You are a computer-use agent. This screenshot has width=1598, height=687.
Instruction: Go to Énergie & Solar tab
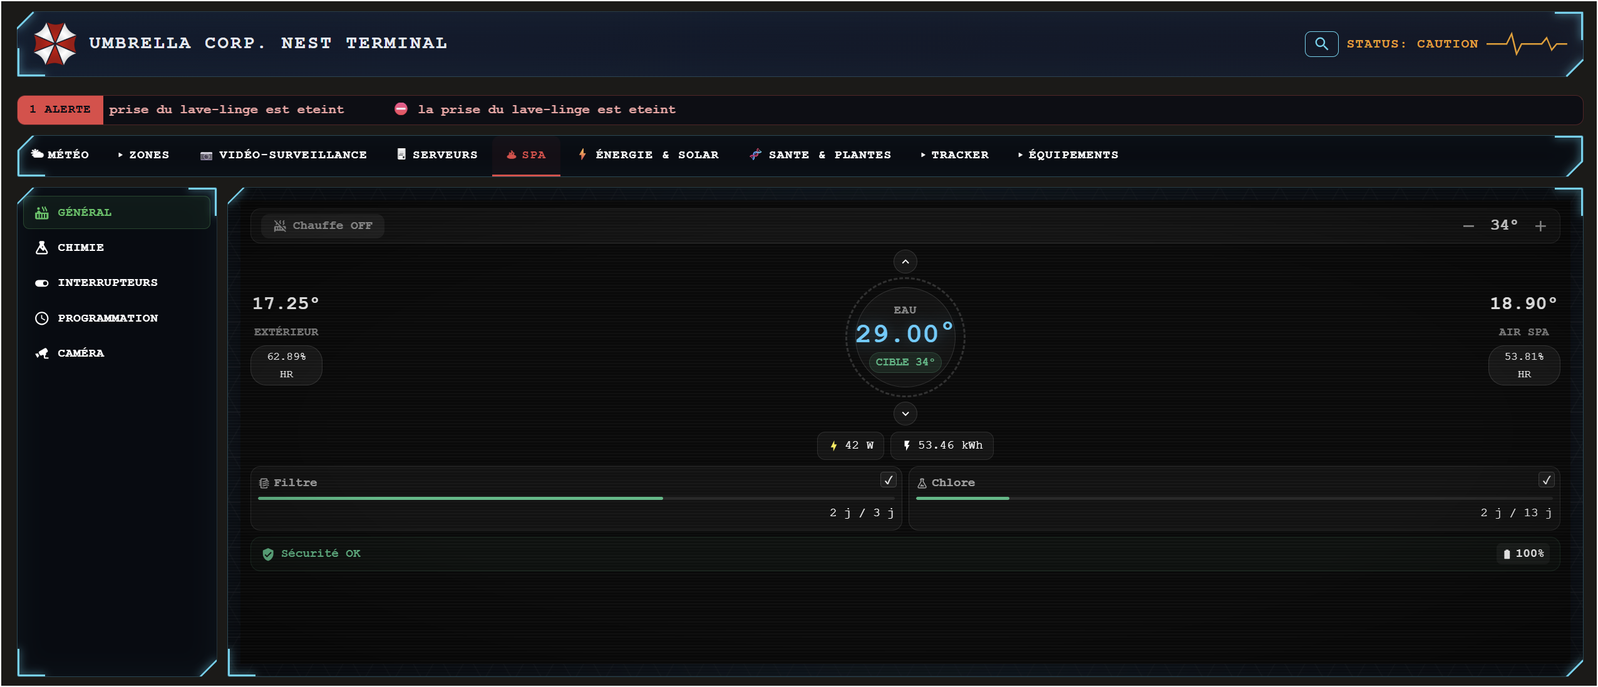click(x=648, y=155)
